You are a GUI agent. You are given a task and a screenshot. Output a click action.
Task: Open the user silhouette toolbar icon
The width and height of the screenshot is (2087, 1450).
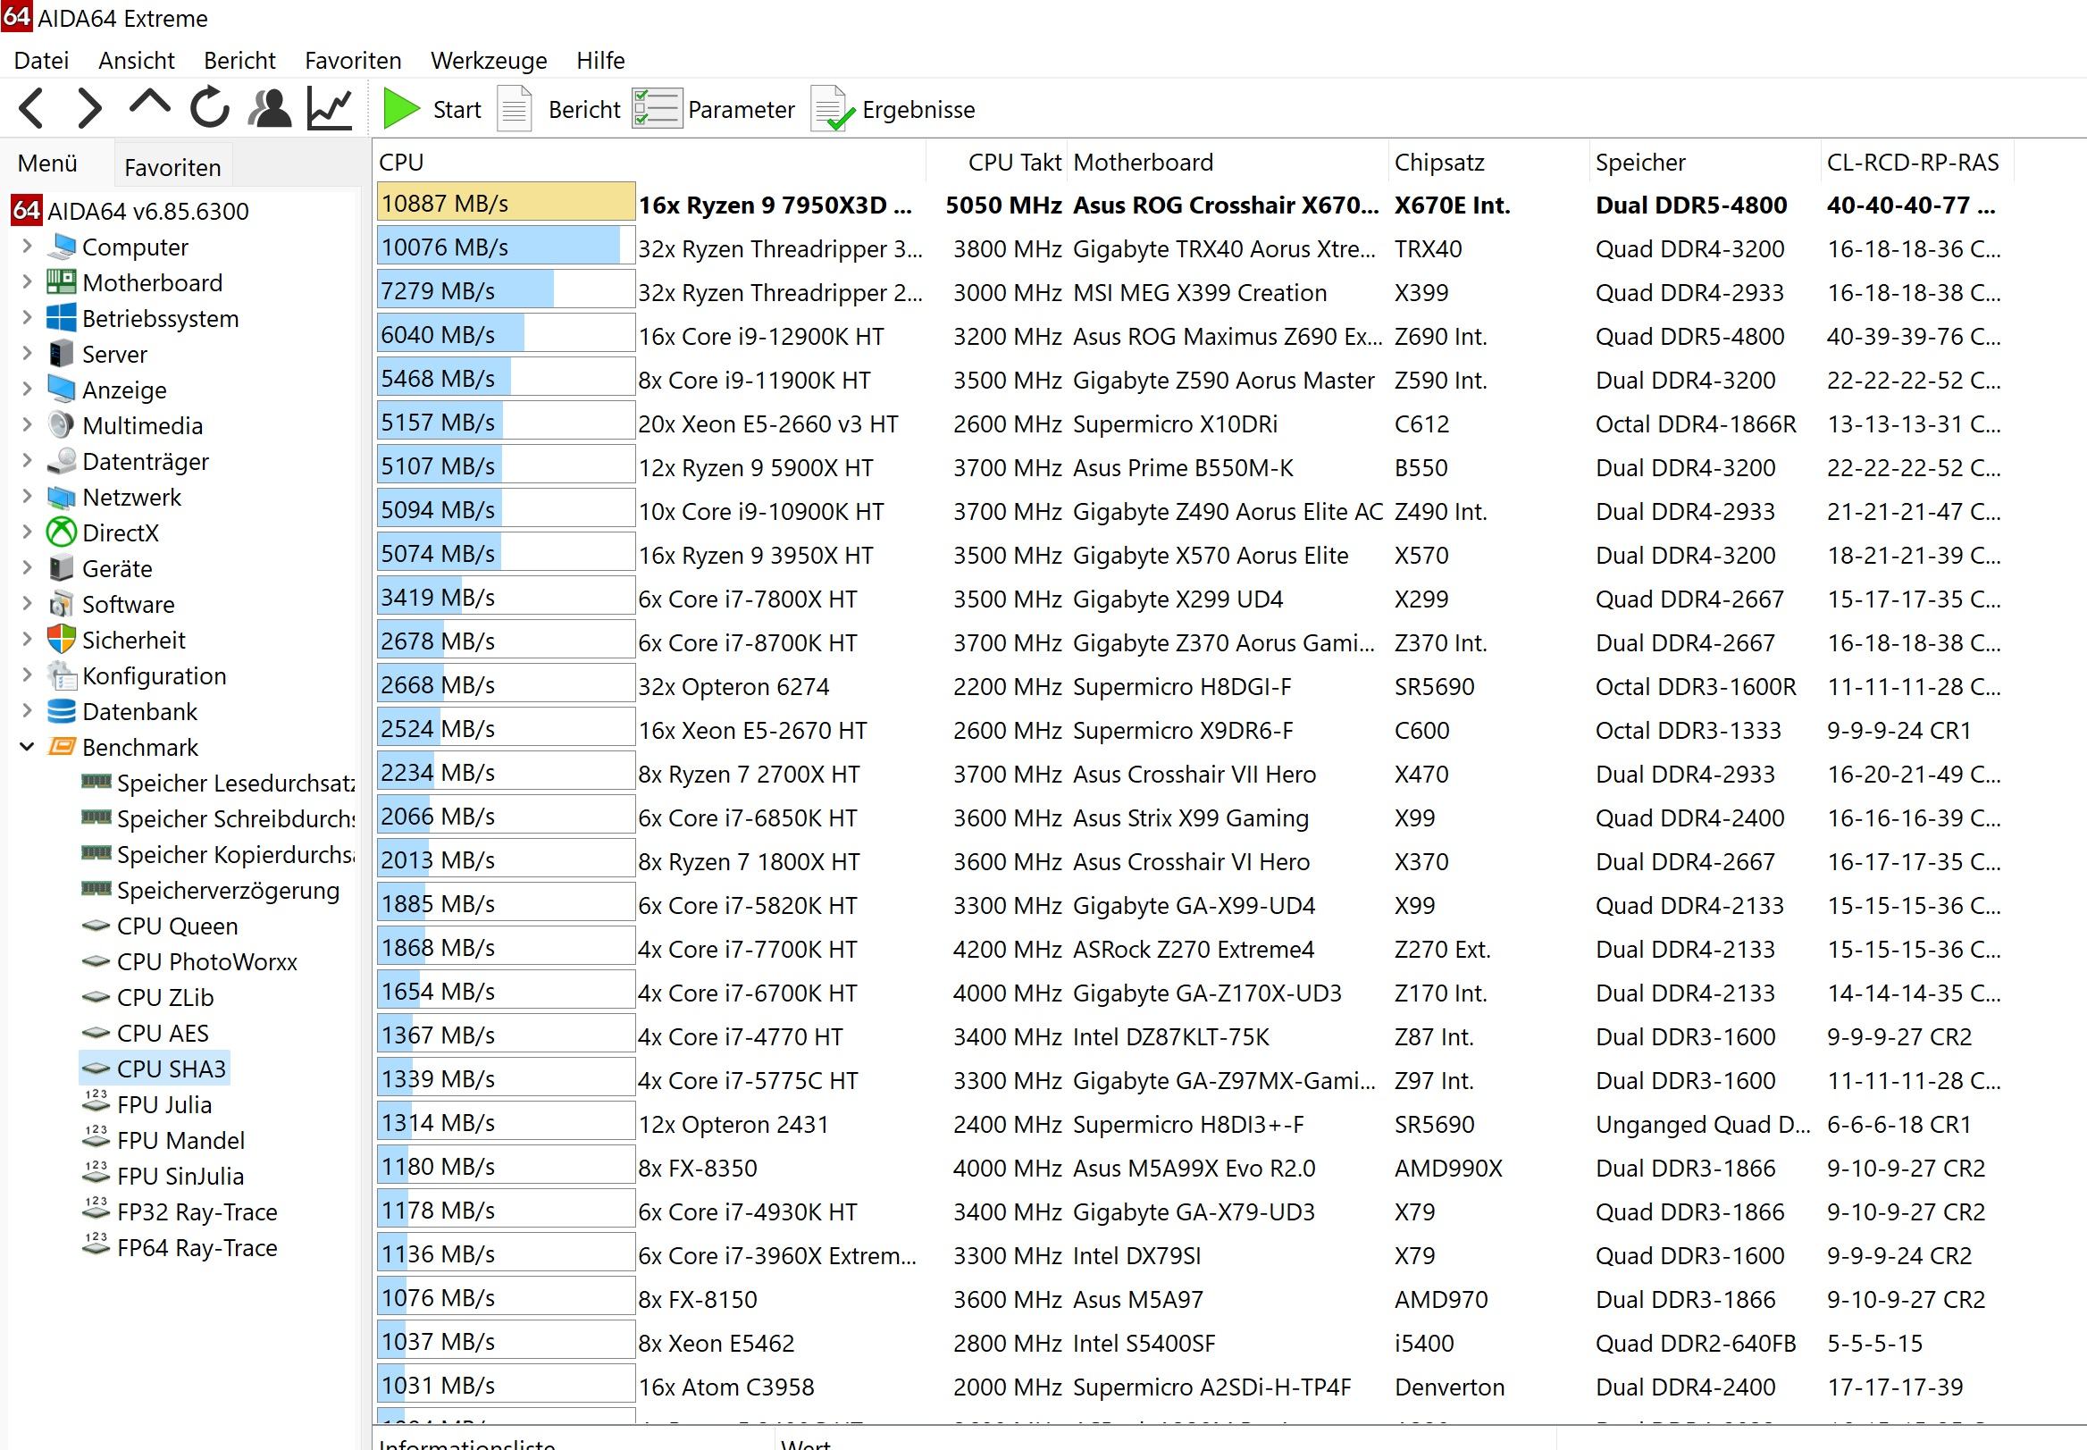[270, 108]
